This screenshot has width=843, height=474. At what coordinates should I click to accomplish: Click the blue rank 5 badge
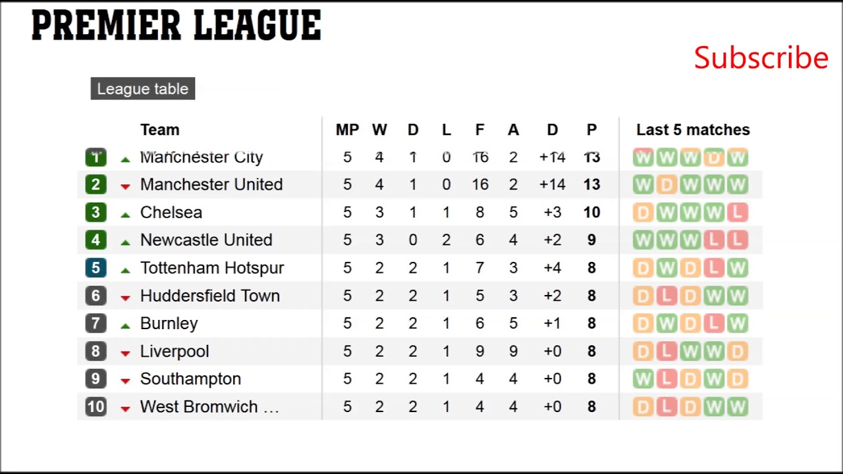tap(95, 268)
